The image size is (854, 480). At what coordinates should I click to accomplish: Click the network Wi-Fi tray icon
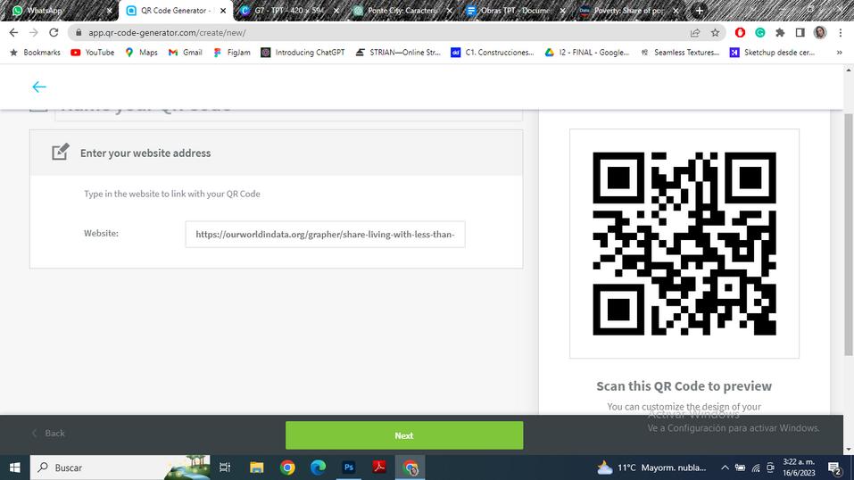pos(756,468)
